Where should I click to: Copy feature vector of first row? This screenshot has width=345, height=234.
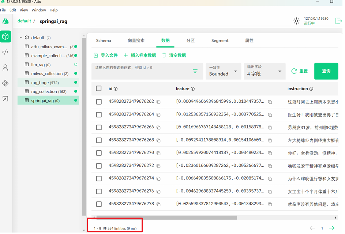(x=270, y=102)
